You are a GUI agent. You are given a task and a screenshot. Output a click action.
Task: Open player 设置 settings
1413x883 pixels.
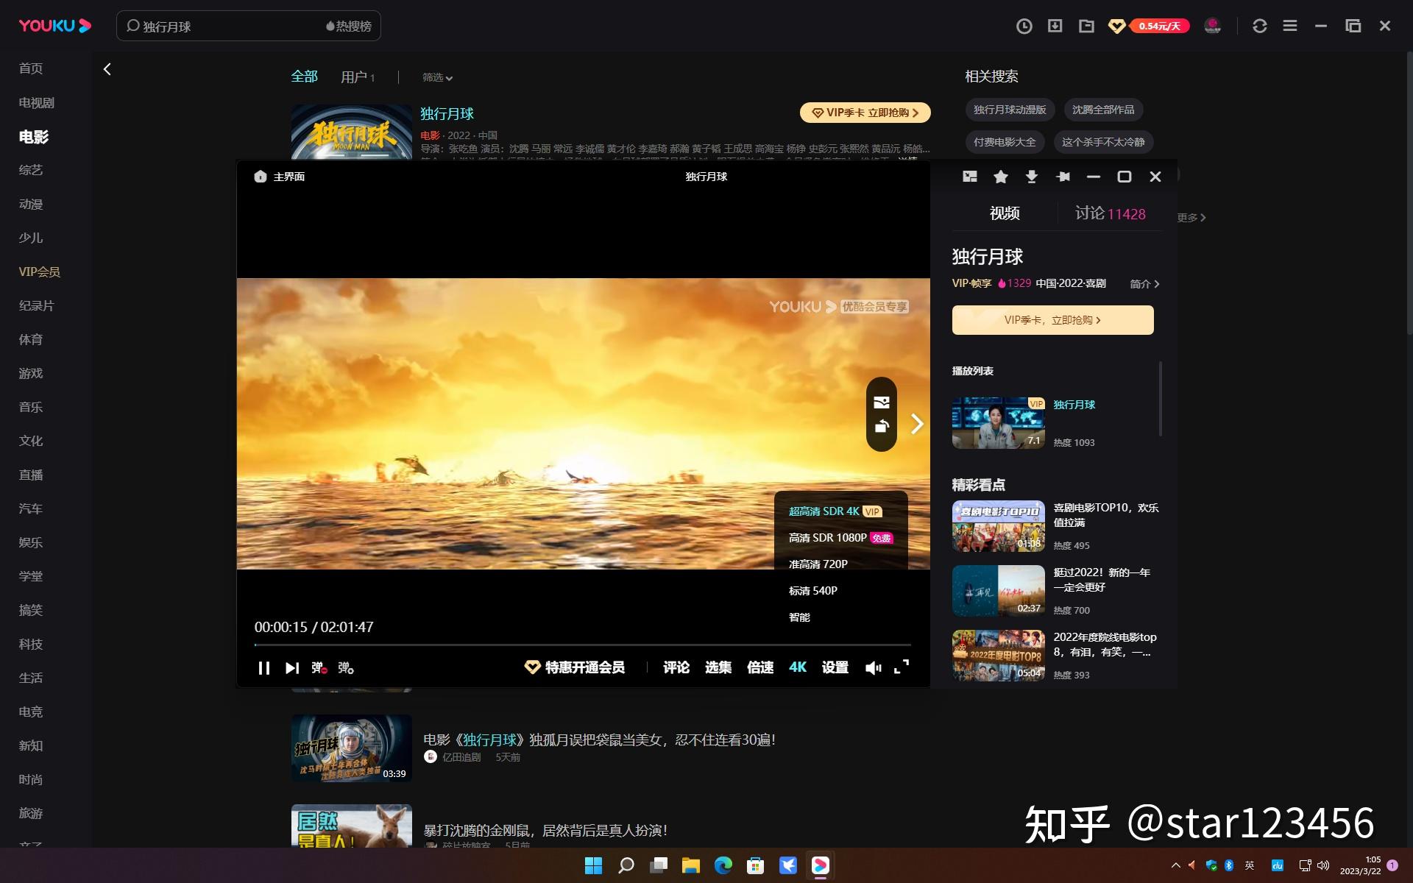tap(835, 667)
